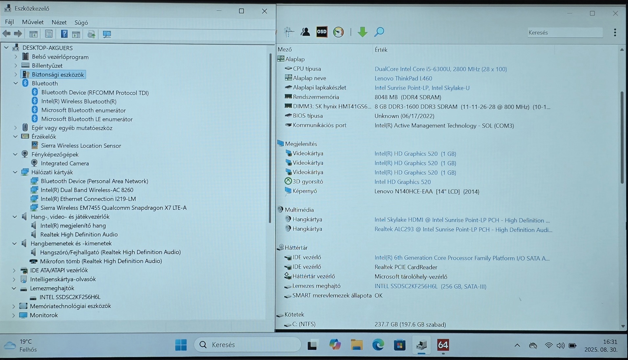Viewport: 628px width, 360px height.
Task: Open Microsoft Store from the taskbar
Action: pos(400,345)
